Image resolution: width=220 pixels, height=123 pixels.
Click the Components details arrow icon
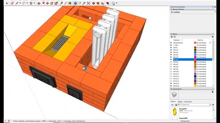click(213, 105)
